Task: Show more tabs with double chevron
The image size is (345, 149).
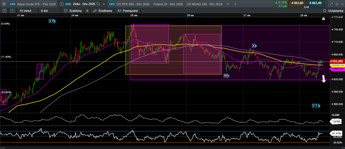Action: pos(228,4)
